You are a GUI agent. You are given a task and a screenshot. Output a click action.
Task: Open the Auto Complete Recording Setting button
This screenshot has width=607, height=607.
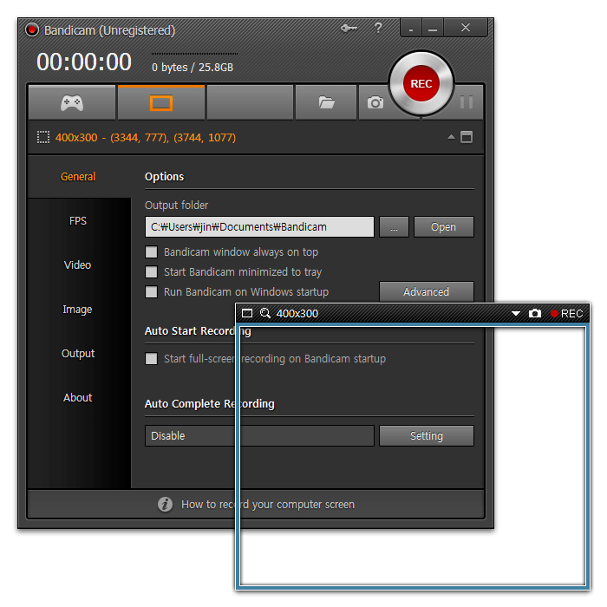click(x=427, y=436)
